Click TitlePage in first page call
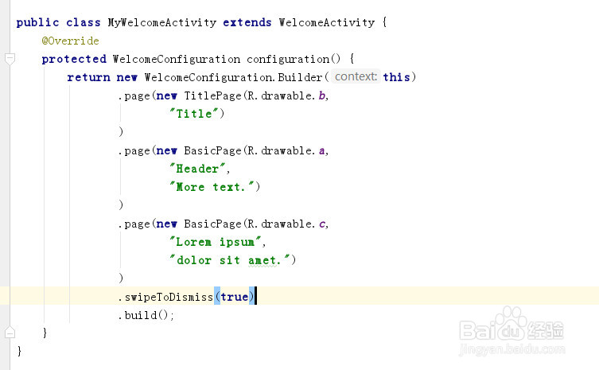599x370 pixels. coord(212,96)
